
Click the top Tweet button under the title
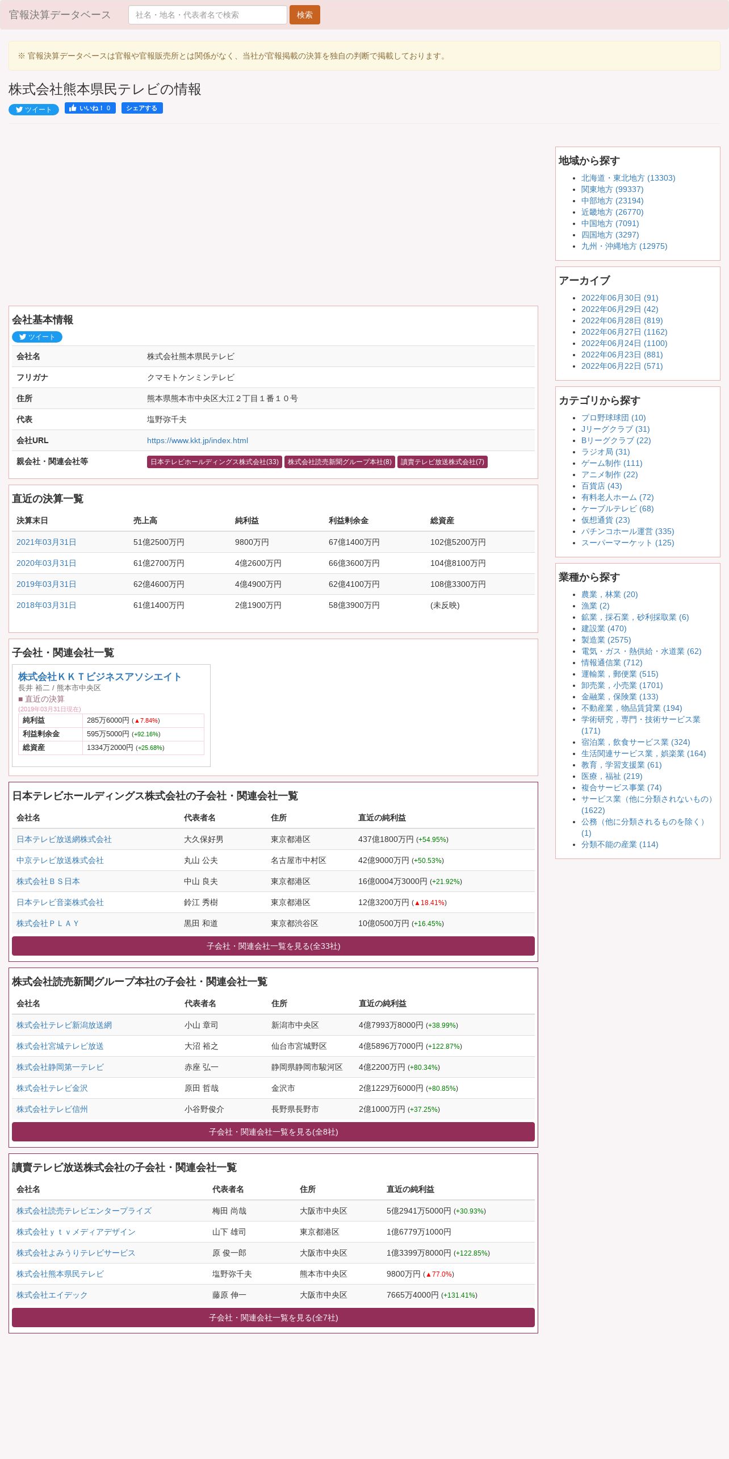(x=33, y=110)
